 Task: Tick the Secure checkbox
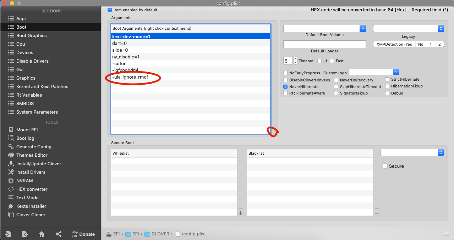pos(385,166)
